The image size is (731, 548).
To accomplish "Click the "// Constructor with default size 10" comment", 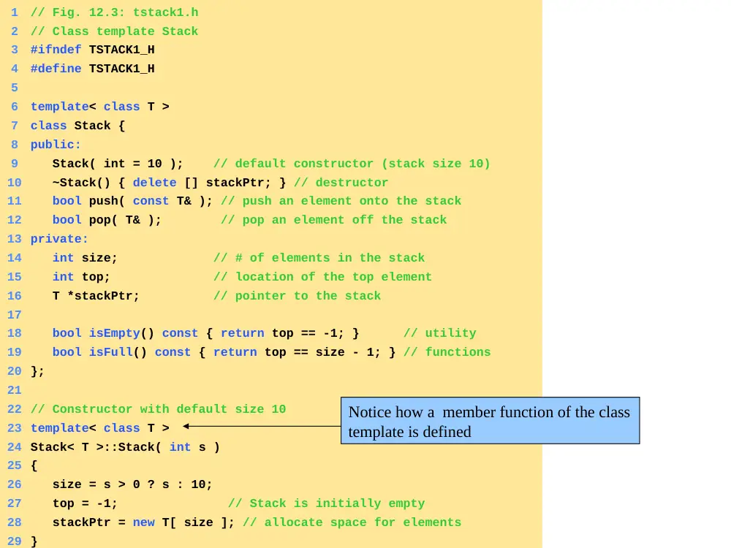I will point(159,409).
